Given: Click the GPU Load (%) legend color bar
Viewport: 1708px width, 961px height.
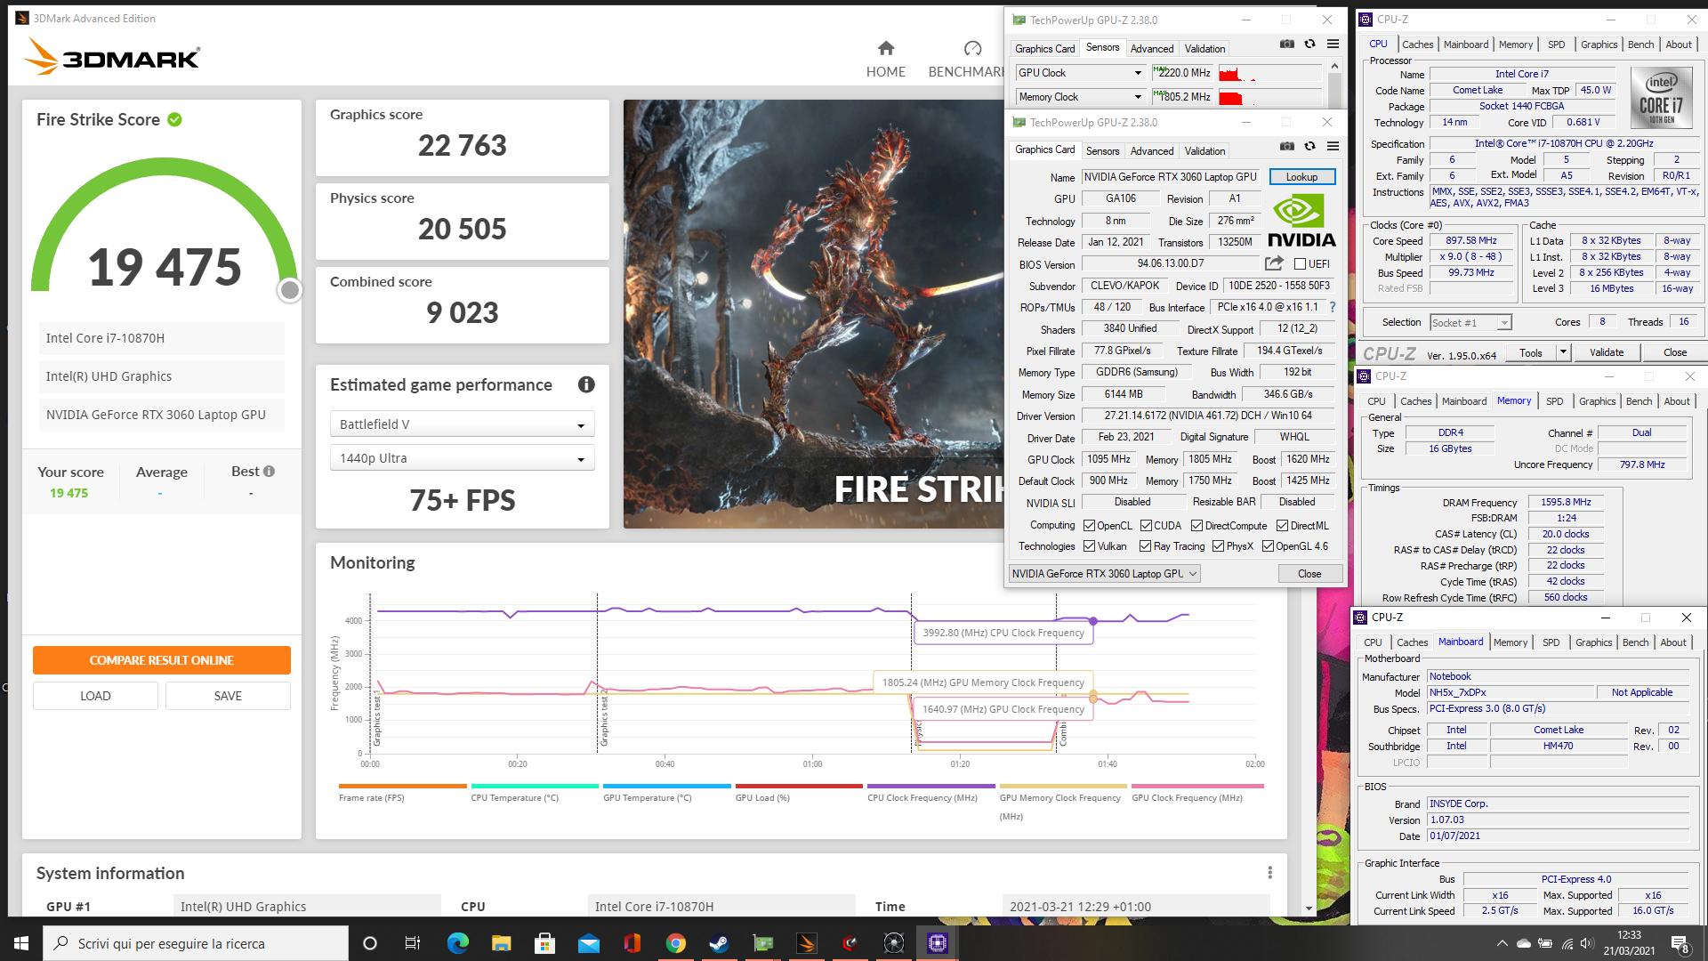Looking at the screenshot, I should click(x=799, y=787).
